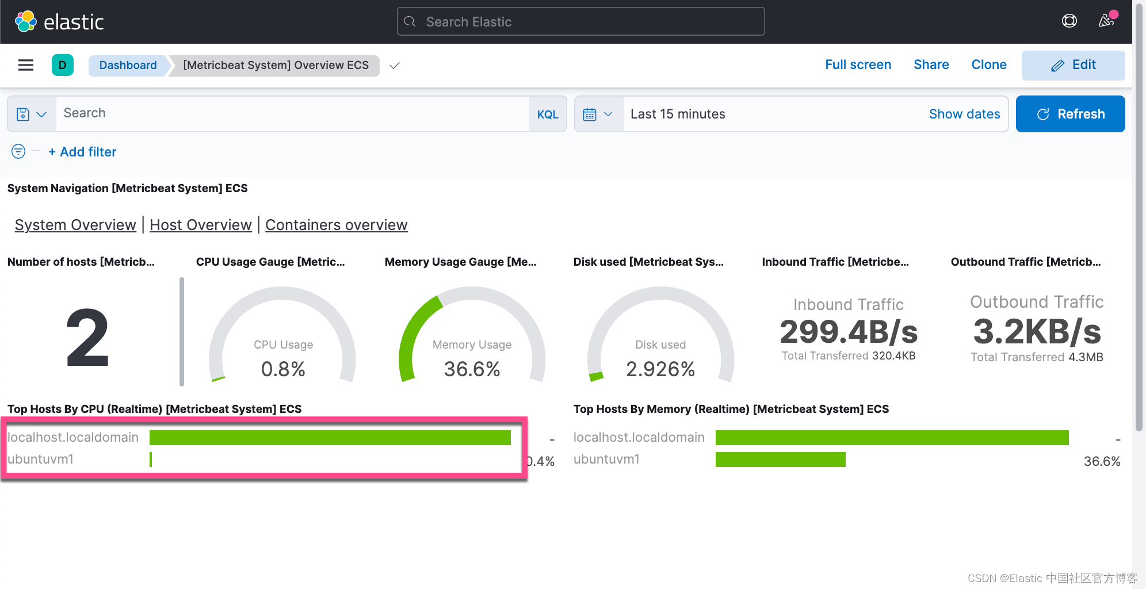Click the Metricbeat System Overview ECS breadcrumb
The image size is (1146, 589).
point(276,65)
